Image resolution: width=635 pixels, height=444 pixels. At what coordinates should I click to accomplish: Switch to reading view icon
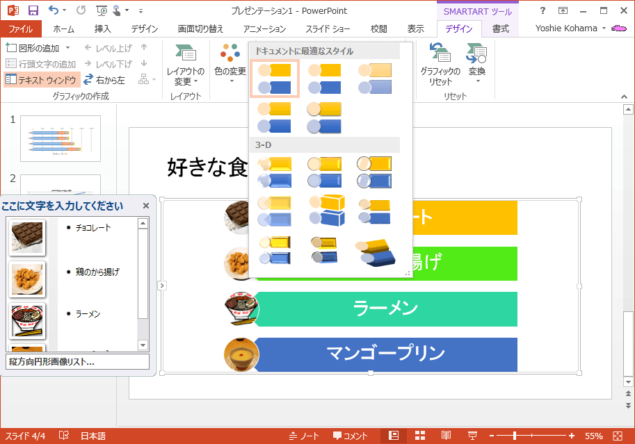(446, 436)
